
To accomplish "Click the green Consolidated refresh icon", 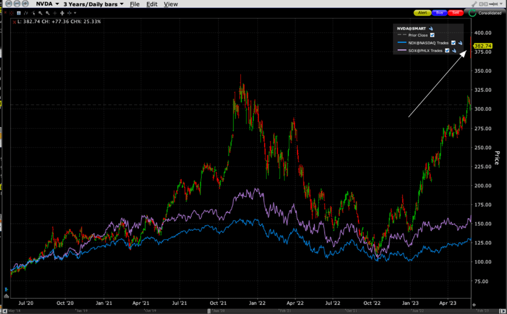I will [472, 13].
